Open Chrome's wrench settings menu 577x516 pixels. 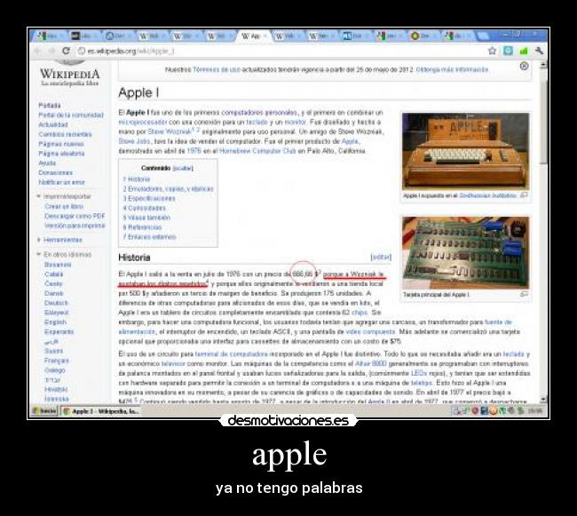(x=539, y=51)
